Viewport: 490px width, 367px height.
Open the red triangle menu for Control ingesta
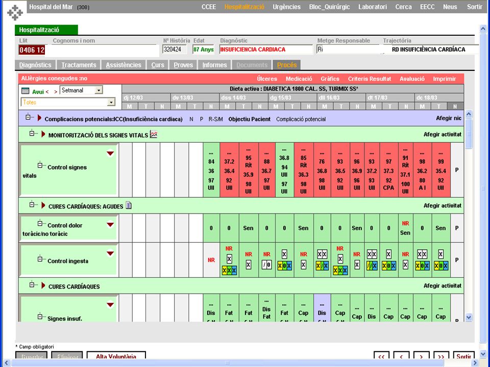[110, 254]
